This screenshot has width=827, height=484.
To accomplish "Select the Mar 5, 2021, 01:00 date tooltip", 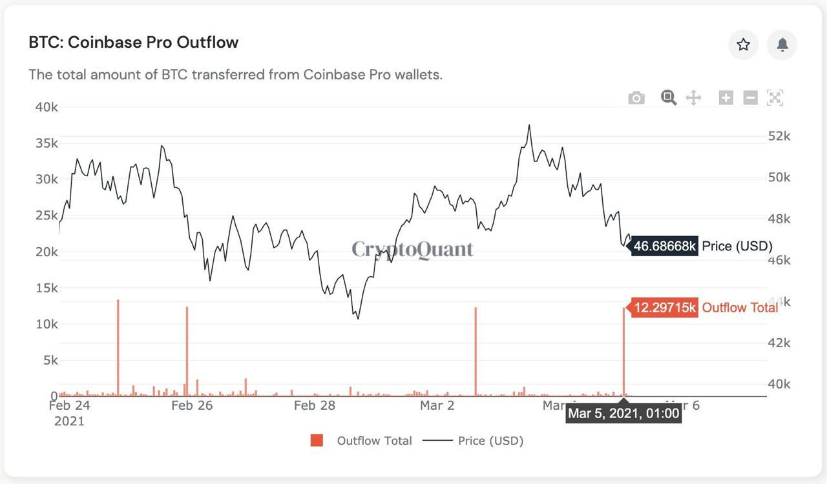I will pos(623,413).
